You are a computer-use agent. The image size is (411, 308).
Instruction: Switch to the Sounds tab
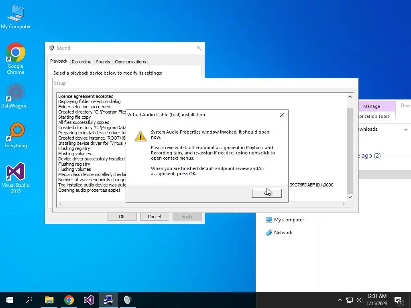(103, 62)
